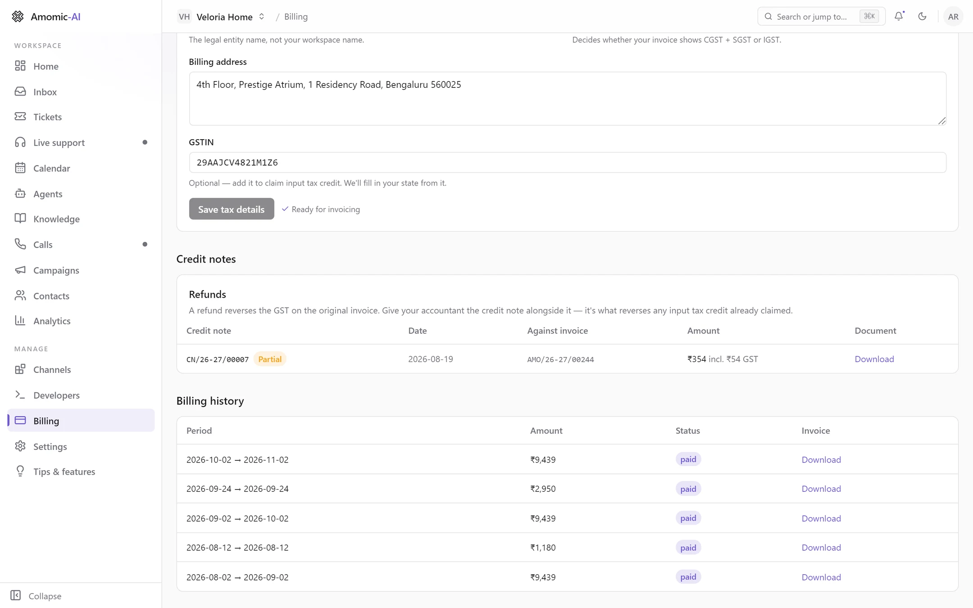Open notifications with the bell icon
973x608 pixels.
899,16
